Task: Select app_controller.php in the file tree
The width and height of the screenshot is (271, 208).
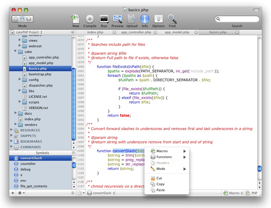Action: point(40,57)
